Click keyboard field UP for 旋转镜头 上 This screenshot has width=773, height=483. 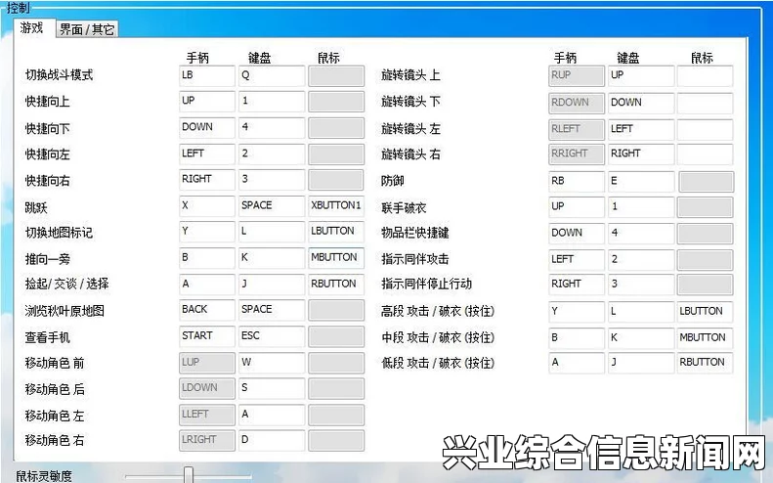point(641,76)
